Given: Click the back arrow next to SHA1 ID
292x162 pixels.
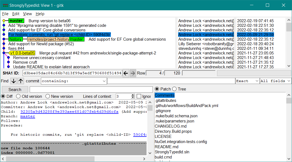Looking at the screenshot, I should pyautogui.click(x=126, y=73).
